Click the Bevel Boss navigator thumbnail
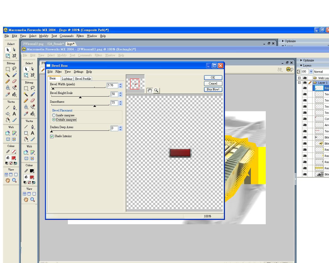329x263 pixels. tap(135, 84)
